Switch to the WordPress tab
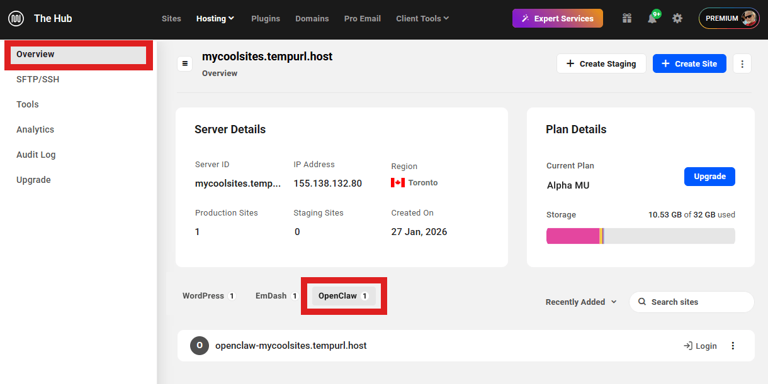 [x=209, y=296]
